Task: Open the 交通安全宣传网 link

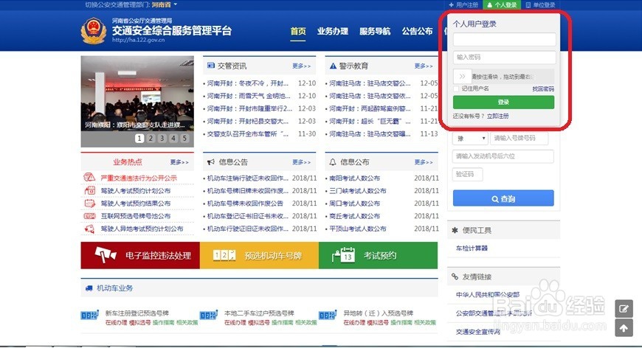Action: click(x=478, y=332)
